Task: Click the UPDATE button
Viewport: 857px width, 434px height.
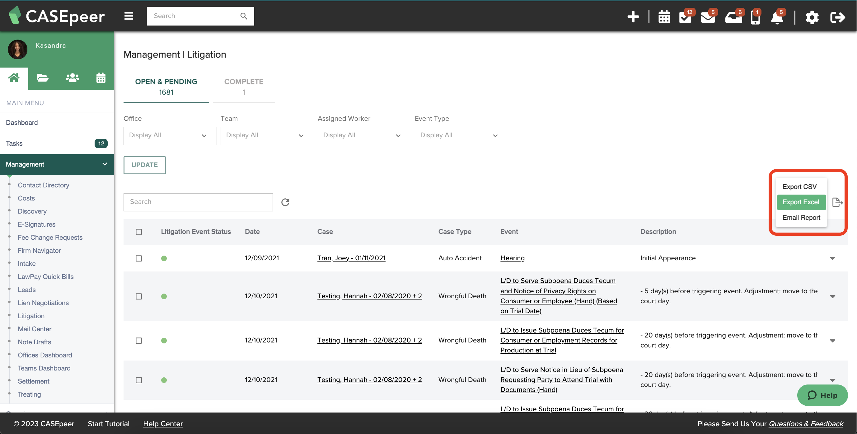Action: click(144, 165)
